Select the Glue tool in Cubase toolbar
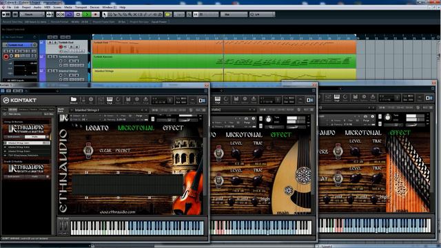441x248 pixels. click(x=120, y=14)
